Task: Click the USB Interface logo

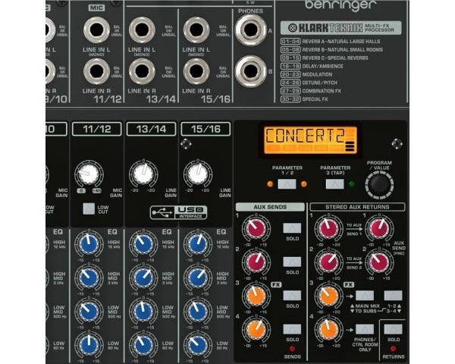Action: click(x=178, y=212)
